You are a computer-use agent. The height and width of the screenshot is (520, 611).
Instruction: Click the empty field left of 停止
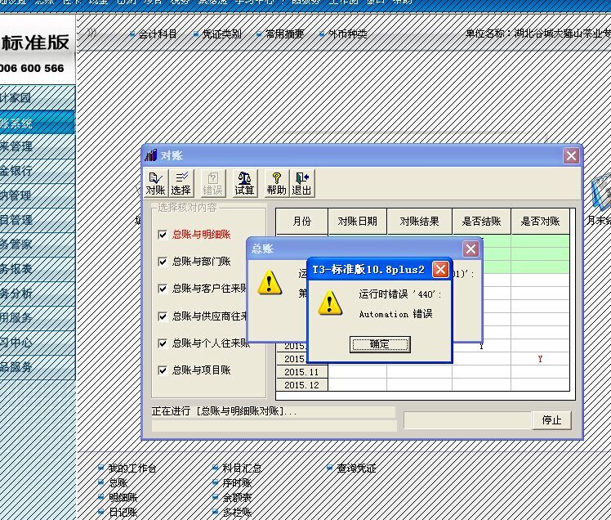click(467, 420)
